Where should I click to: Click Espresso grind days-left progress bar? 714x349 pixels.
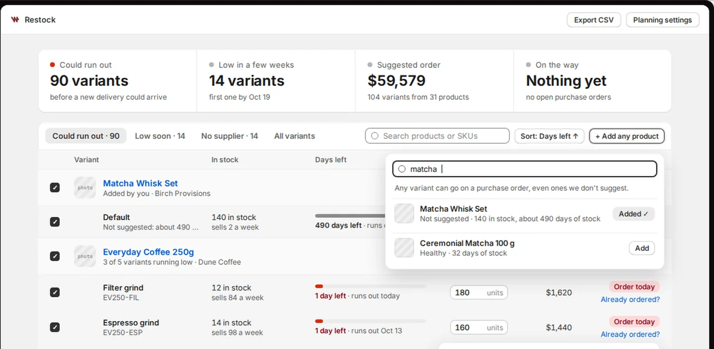[370, 322]
